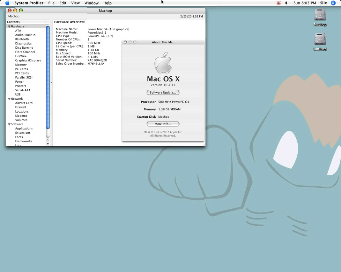Open the View menu
Viewport: 341px width, 272px height.
pos(76,3)
